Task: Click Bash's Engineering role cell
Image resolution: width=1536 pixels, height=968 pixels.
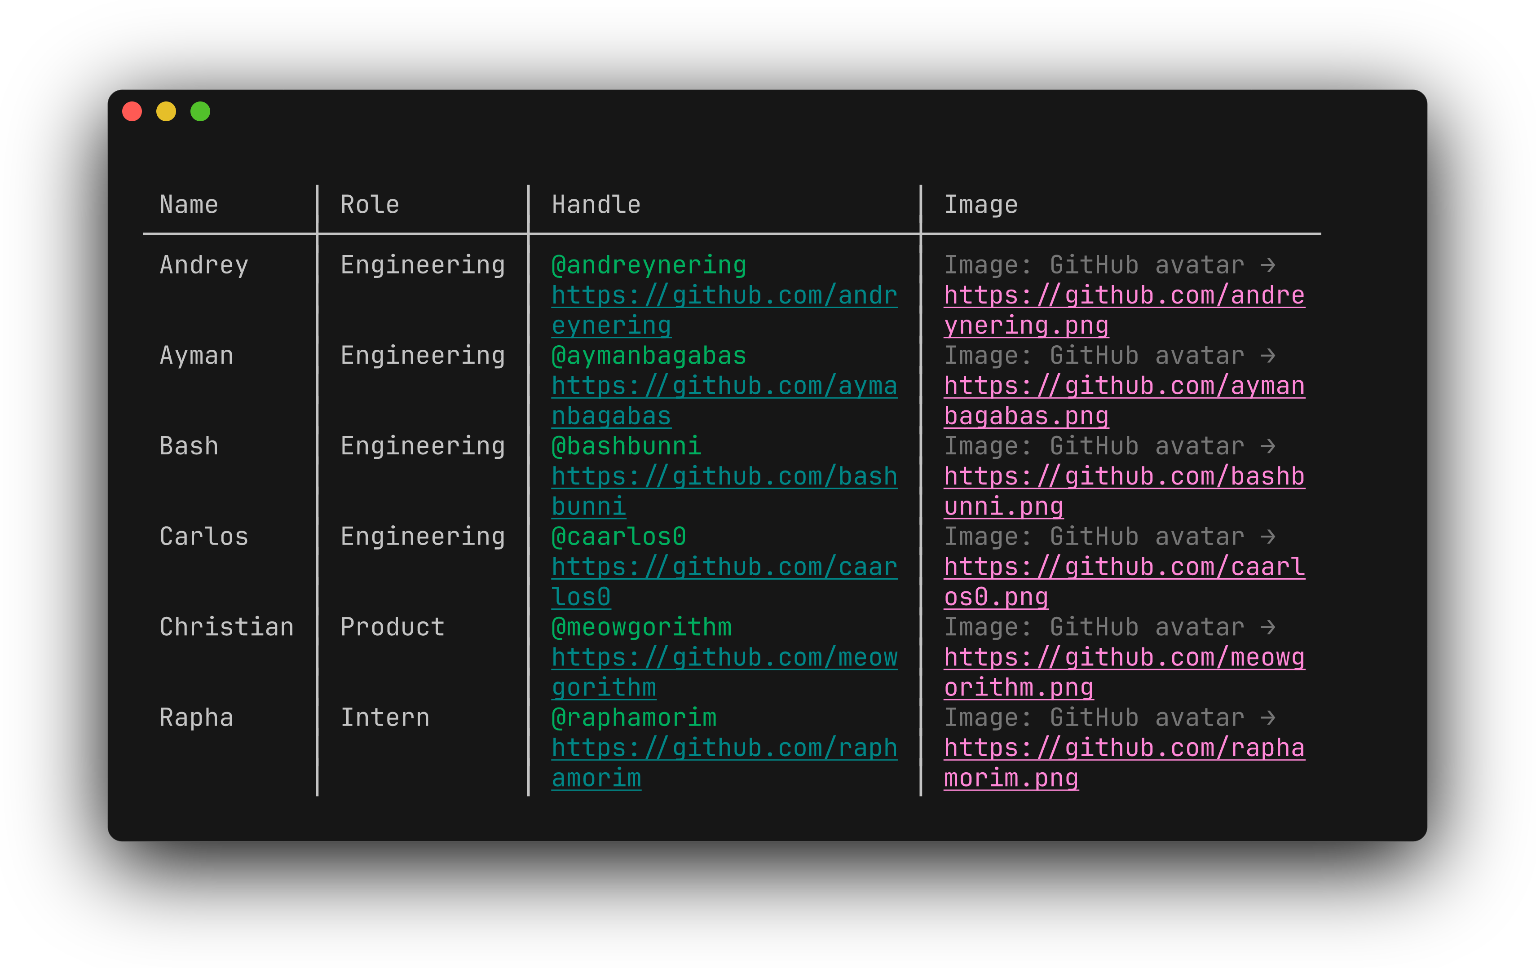Action: [x=423, y=446]
